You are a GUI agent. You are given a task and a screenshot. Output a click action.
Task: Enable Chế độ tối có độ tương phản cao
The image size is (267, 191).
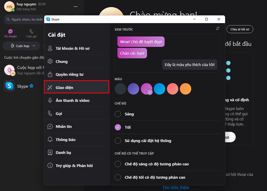click(118, 177)
